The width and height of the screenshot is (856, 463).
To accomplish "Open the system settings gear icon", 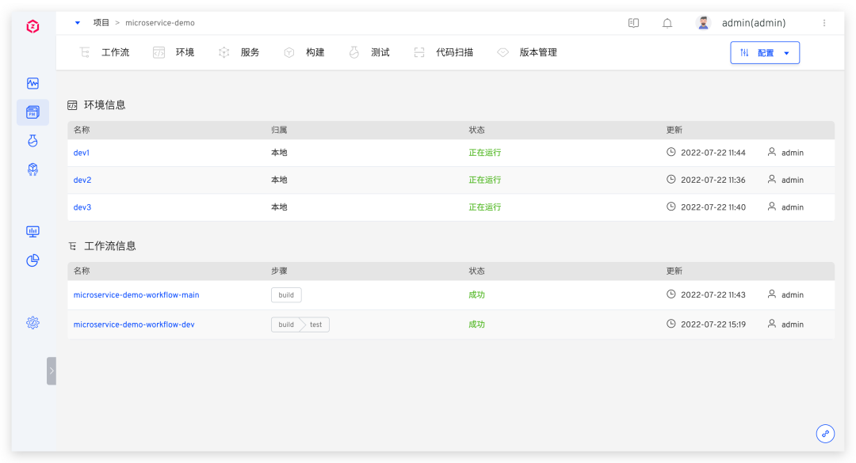I will [x=32, y=322].
